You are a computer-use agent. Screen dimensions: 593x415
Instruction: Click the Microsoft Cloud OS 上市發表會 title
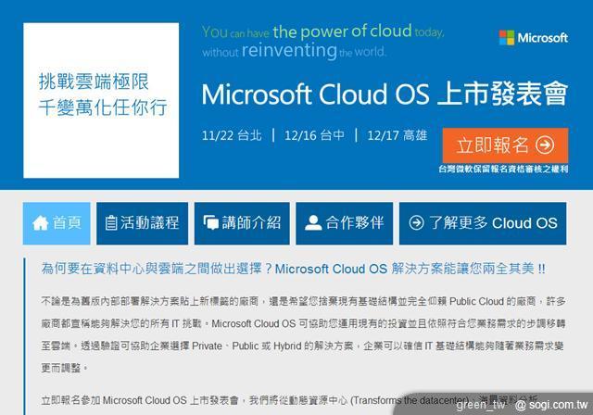[385, 94]
